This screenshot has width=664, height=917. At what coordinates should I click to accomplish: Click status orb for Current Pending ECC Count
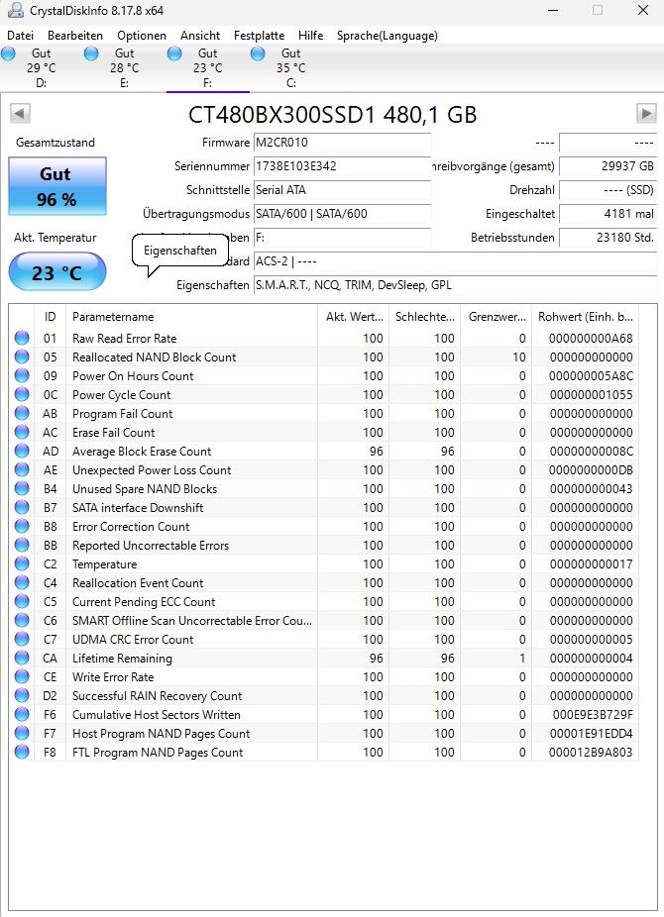click(x=22, y=601)
